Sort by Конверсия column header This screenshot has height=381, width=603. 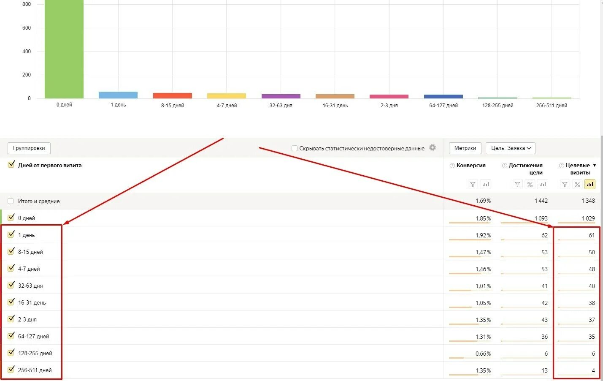point(471,166)
